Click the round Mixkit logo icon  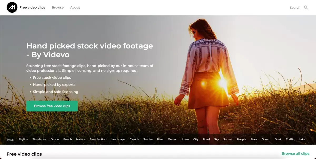12,7
